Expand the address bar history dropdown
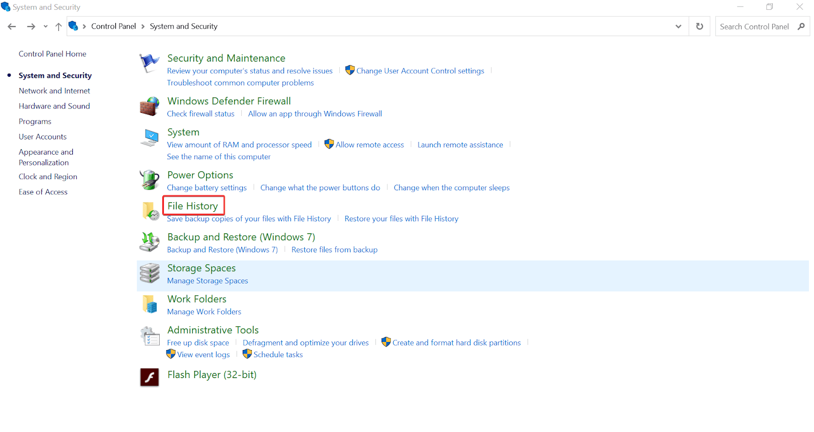This screenshot has height=432, width=814. pyautogui.click(x=678, y=26)
